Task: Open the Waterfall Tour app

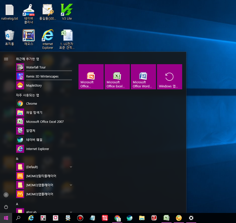Action: pos(44,67)
